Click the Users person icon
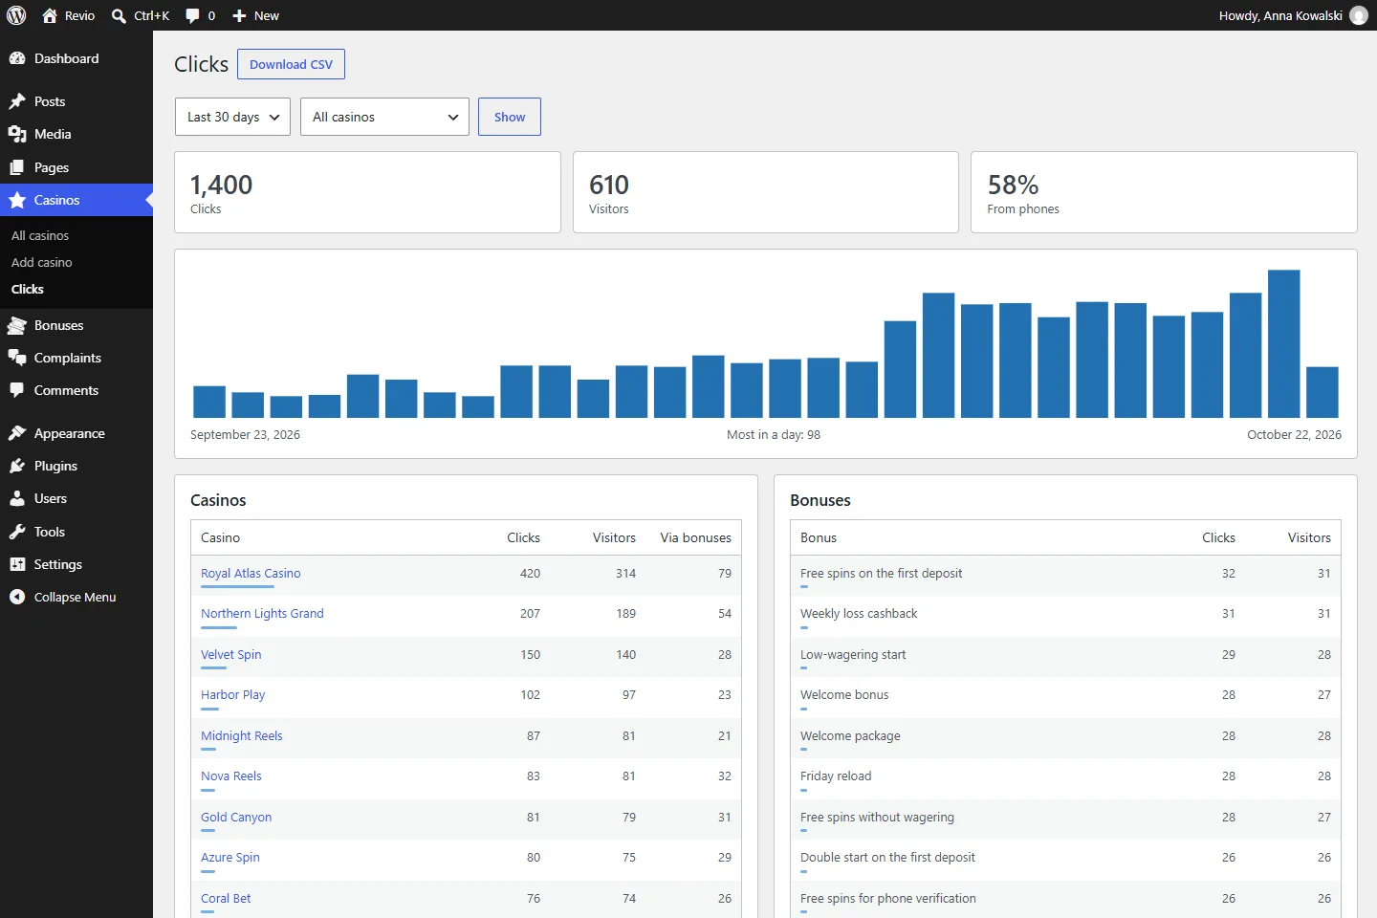This screenshot has width=1377, height=918. pos(17,498)
